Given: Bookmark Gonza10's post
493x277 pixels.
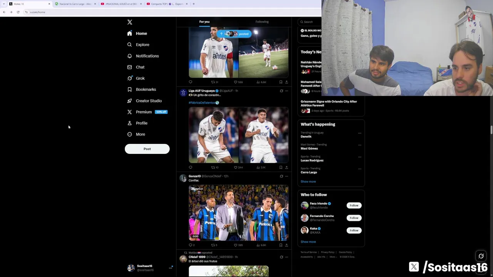Looking at the screenshot, I should (281, 245).
